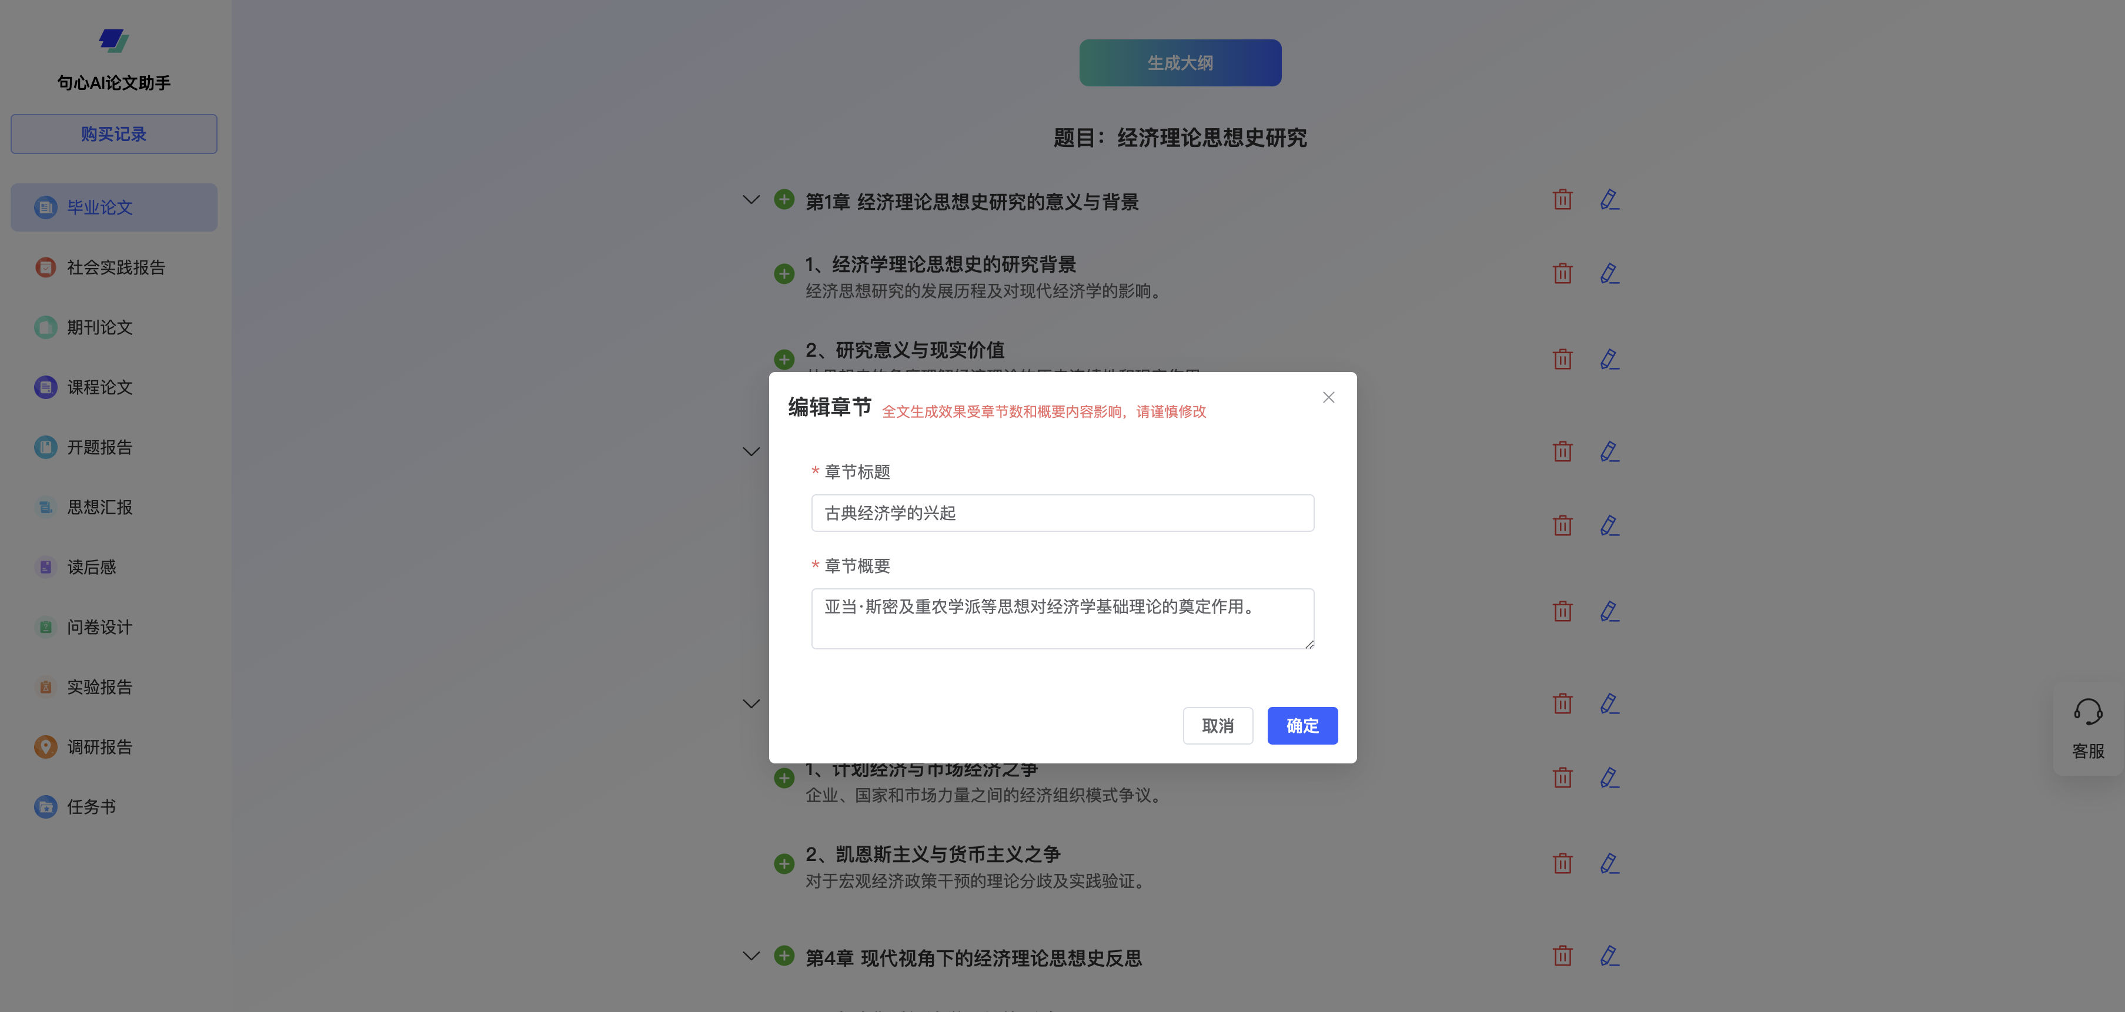Viewport: 2125px width, 1012px height.
Task: Click the 调研报告 location pin icon
Action: click(45, 746)
